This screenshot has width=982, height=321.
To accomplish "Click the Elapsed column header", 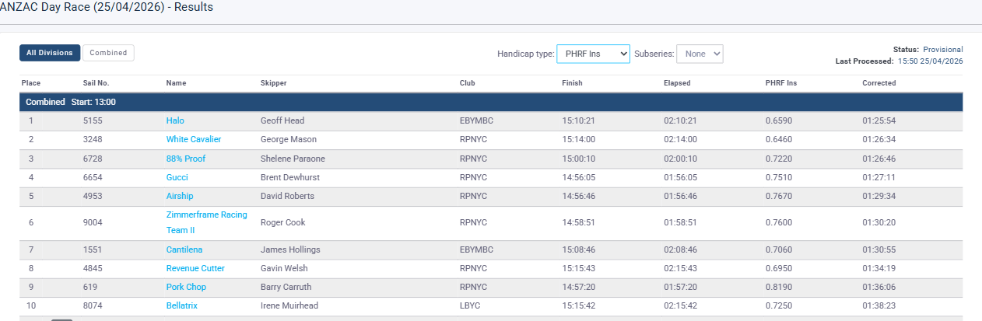I will pyautogui.click(x=677, y=83).
